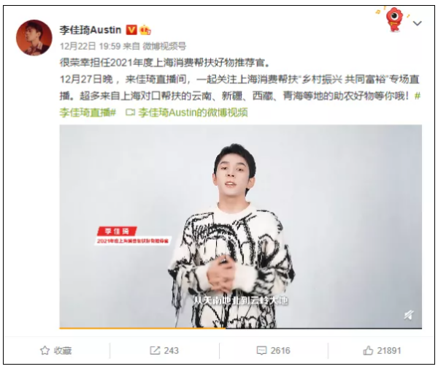The image size is (438, 369).
Task: Click the crown membership badge icon
Action: click(145, 30)
